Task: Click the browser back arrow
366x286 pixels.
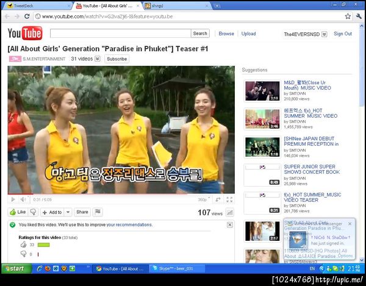Action: [x=7, y=16]
